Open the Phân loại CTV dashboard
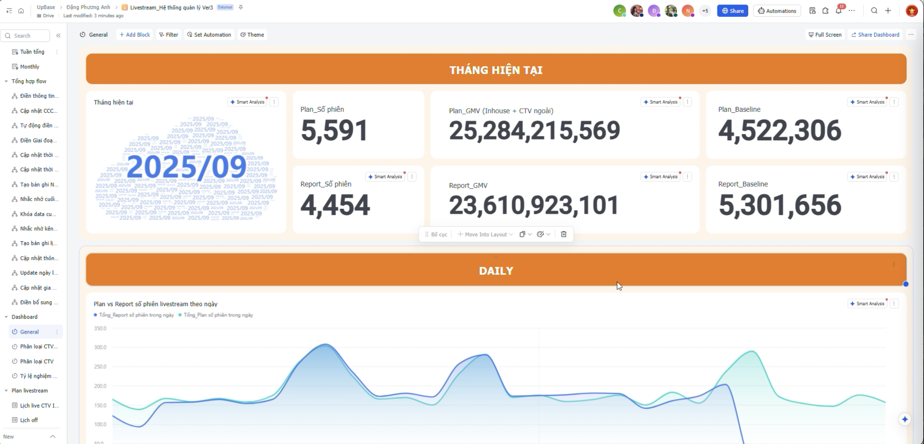 (37, 361)
